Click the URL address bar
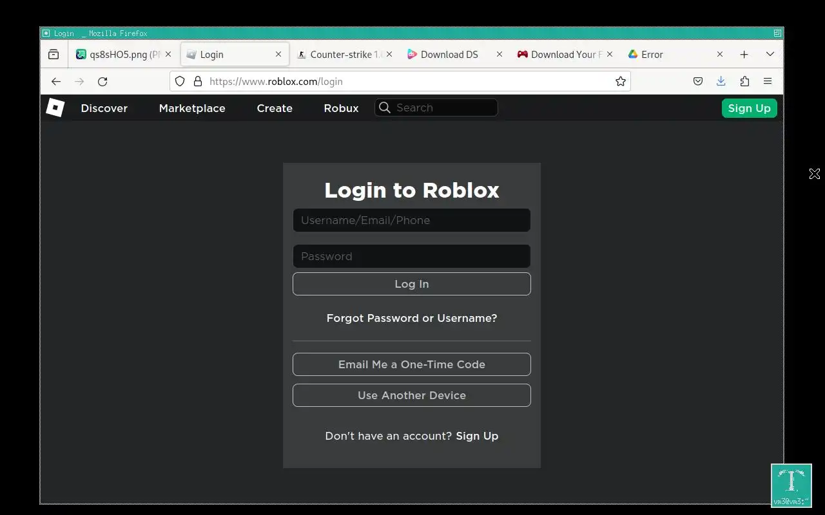The image size is (825, 515). [x=400, y=81]
